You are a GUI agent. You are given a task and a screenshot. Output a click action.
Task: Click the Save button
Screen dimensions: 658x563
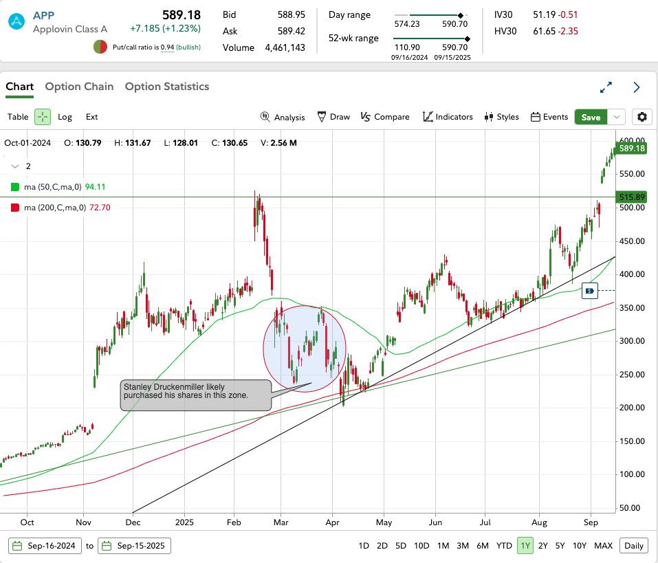pyautogui.click(x=591, y=117)
